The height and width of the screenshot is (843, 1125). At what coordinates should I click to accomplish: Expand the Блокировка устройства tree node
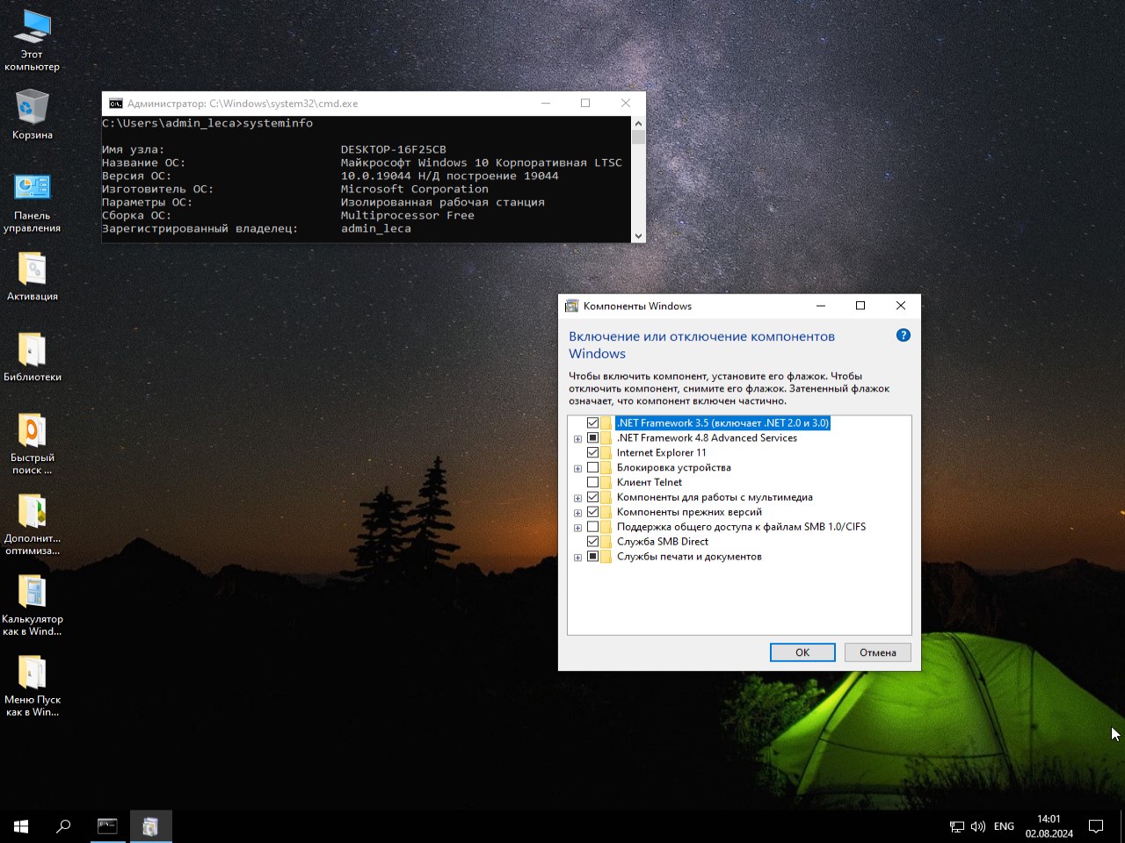(577, 468)
